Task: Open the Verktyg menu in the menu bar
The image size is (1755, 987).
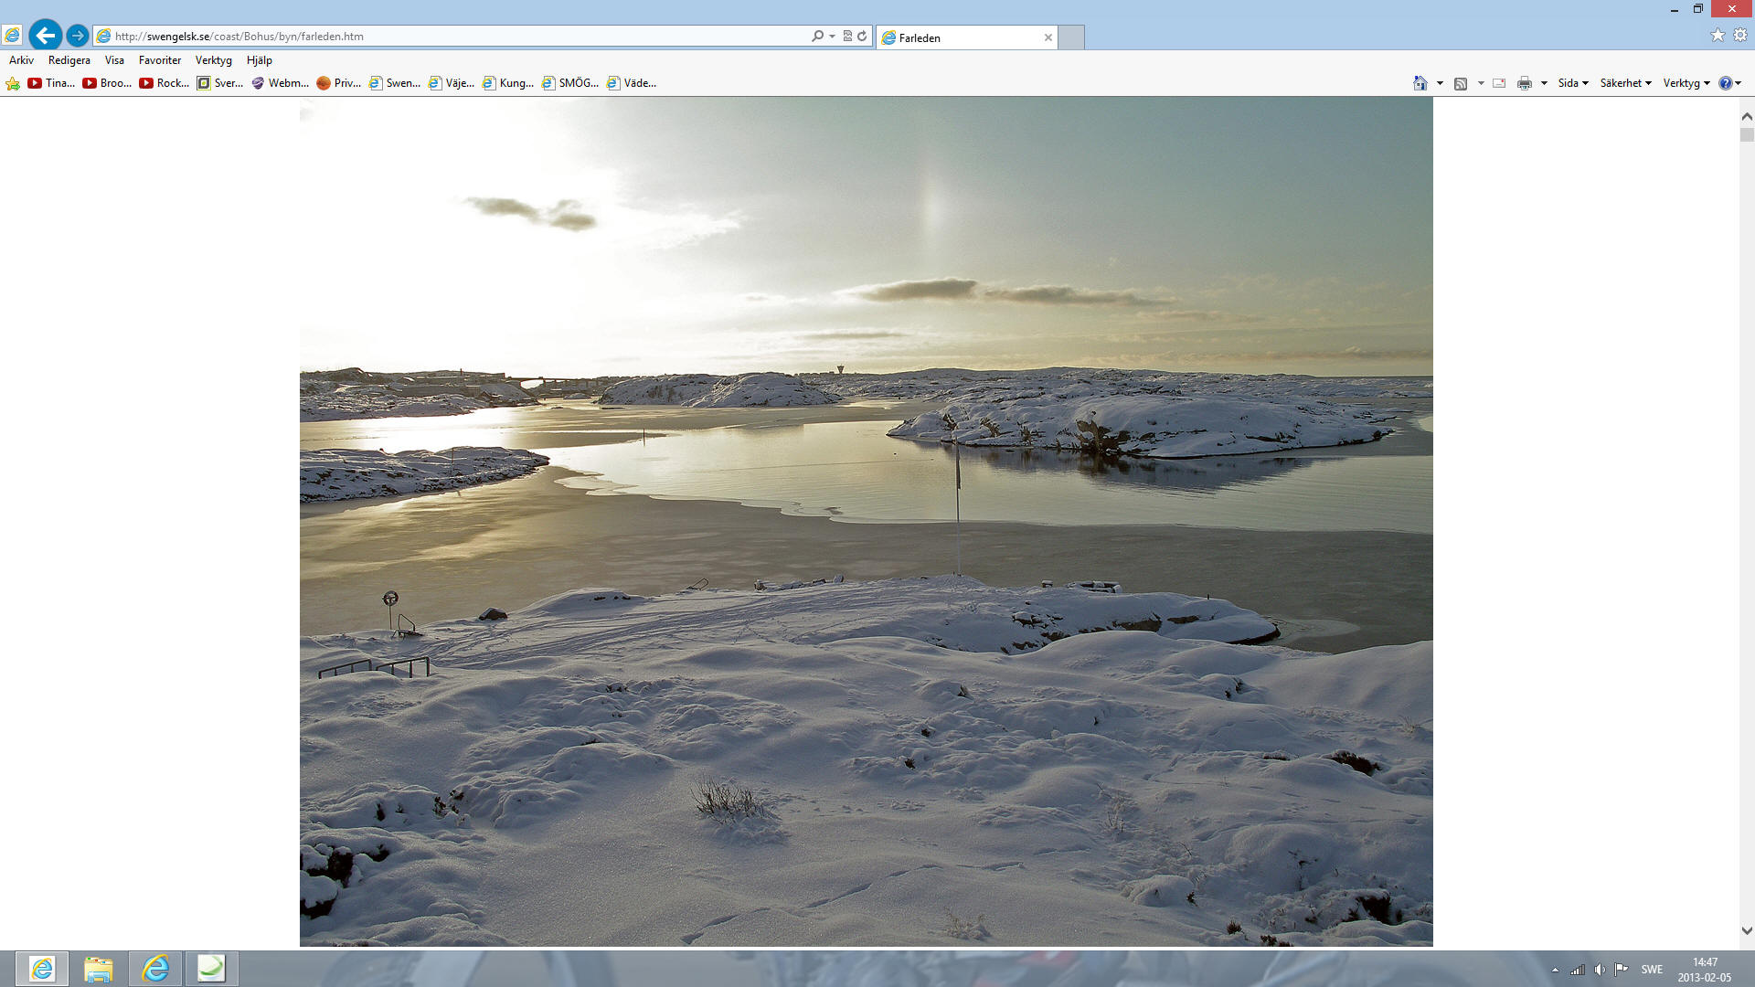Action: 214,60
